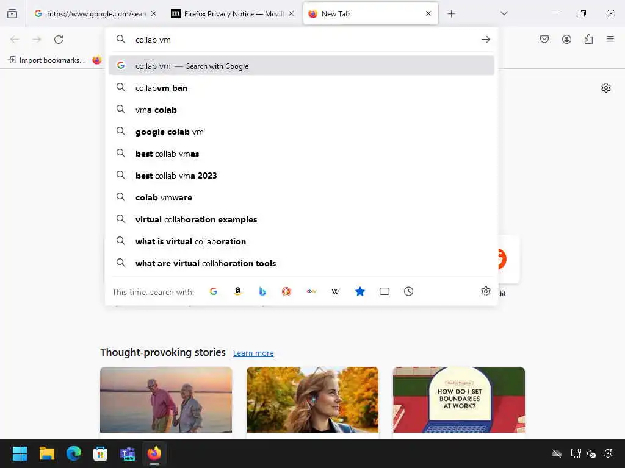
Task: Click Import bookmarks button
Action: [x=46, y=60]
